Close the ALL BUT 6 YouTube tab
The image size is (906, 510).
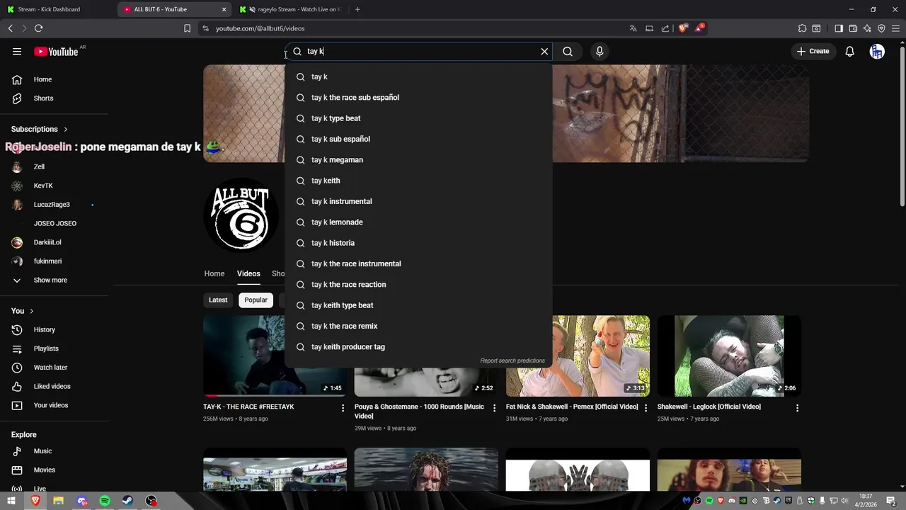tap(224, 9)
